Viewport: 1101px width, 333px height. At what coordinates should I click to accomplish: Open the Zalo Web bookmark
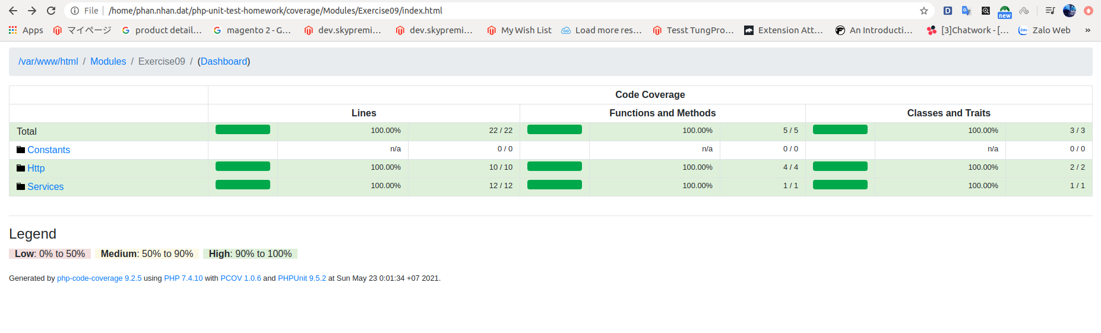point(1044,30)
